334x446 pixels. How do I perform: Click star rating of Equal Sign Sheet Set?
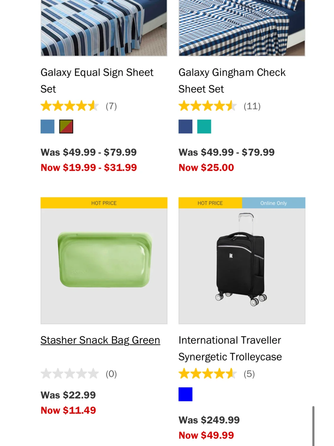(x=70, y=106)
